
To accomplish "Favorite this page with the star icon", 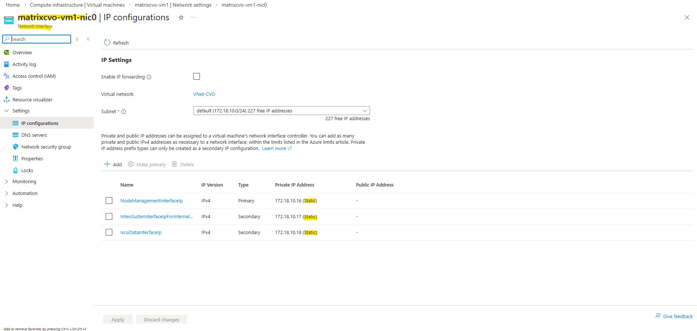I will tap(181, 17).
